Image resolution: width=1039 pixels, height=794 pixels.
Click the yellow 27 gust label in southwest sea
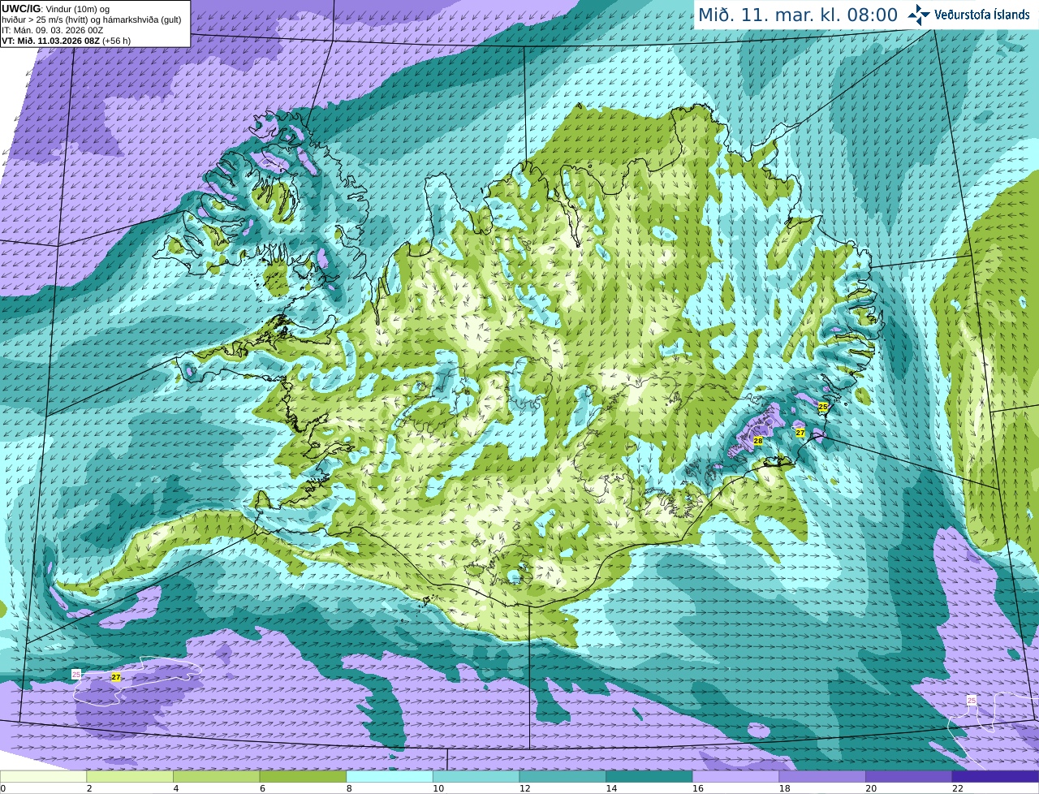(116, 676)
